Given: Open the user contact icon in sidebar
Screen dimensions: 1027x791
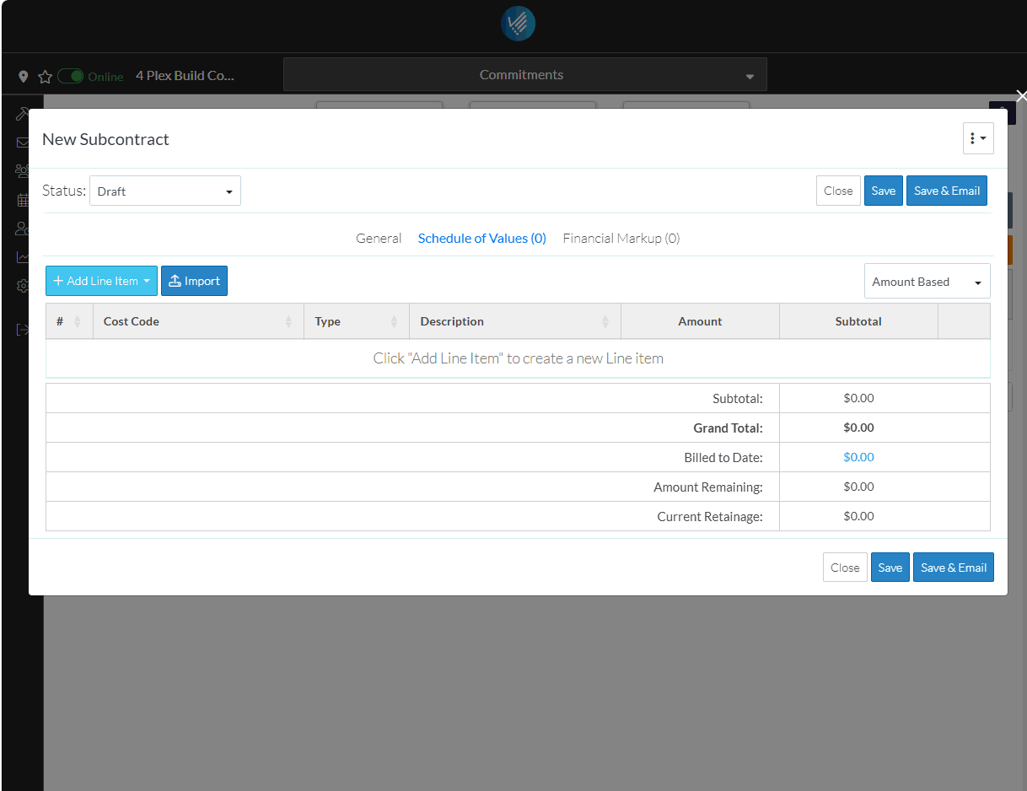Looking at the screenshot, I should coord(23,229).
